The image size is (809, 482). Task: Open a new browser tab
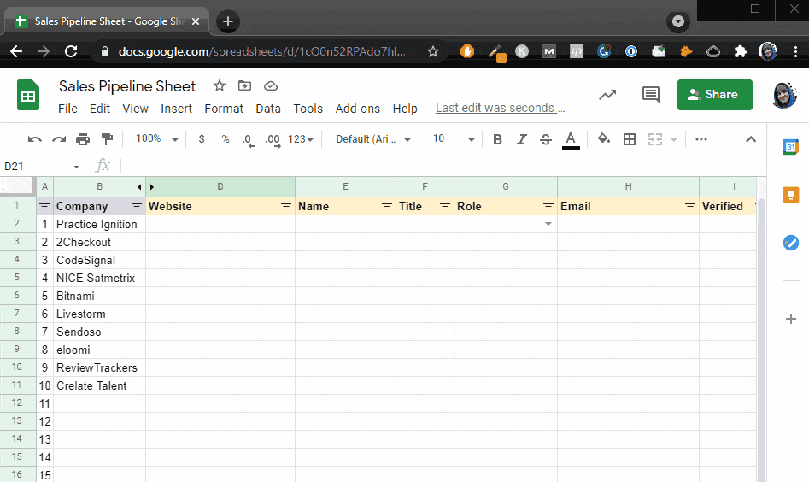[227, 21]
